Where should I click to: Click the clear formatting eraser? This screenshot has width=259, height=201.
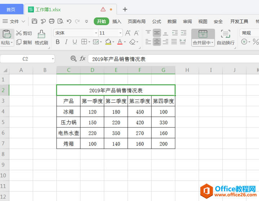pyautogui.click(x=132, y=42)
